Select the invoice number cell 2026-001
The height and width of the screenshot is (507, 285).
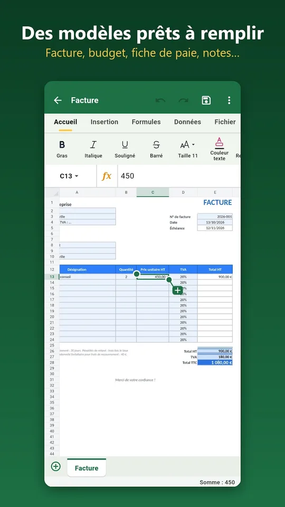coord(215,217)
